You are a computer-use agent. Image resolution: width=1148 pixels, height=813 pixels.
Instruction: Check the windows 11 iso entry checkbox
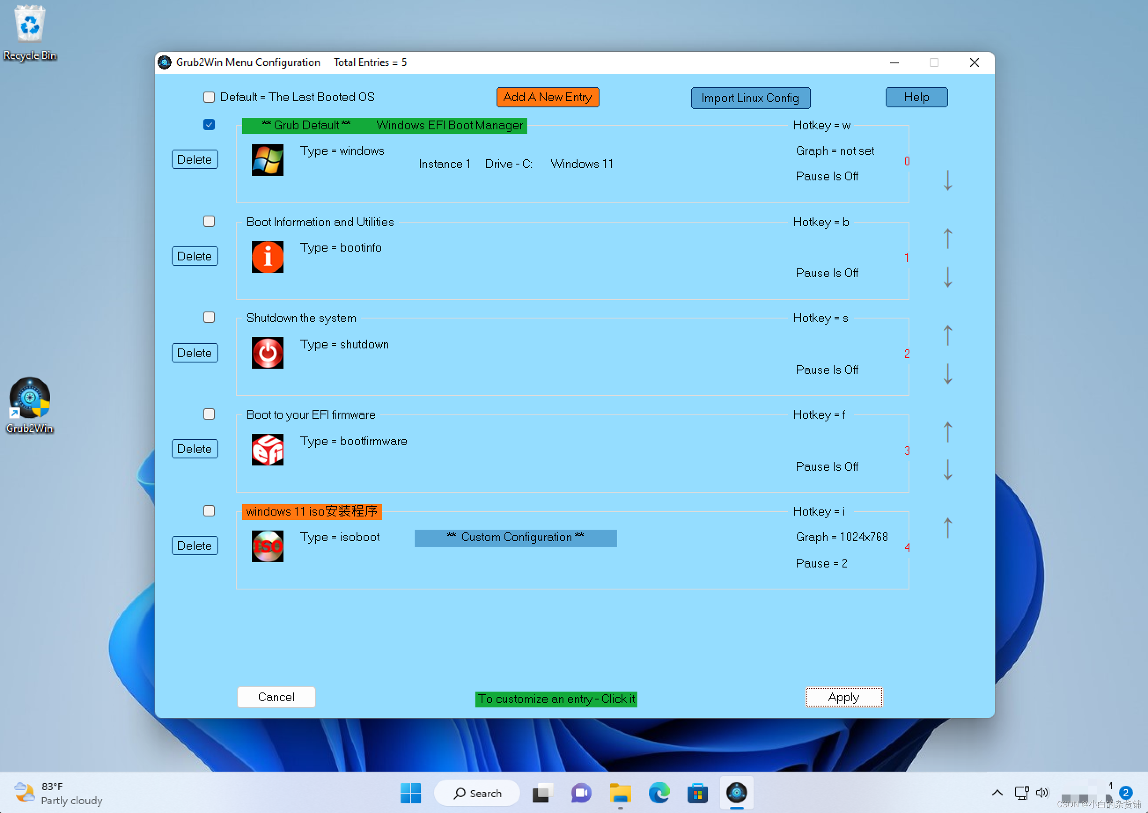tap(209, 511)
